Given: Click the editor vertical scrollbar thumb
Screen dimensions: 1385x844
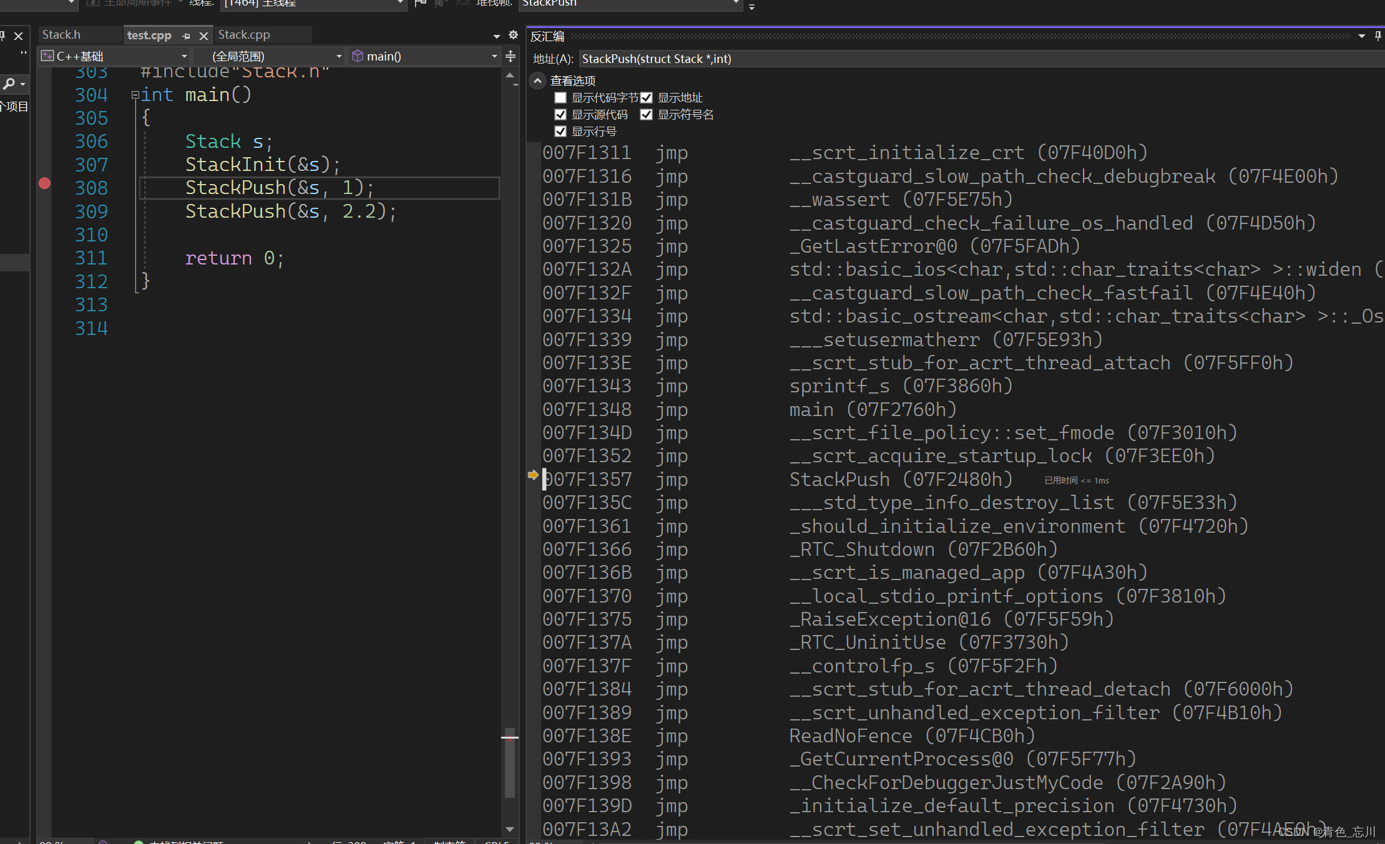Looking at the screenshot, I should 510,763.
